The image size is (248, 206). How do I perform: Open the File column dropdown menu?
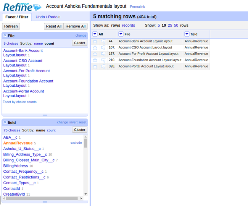[x=121, y=34]
